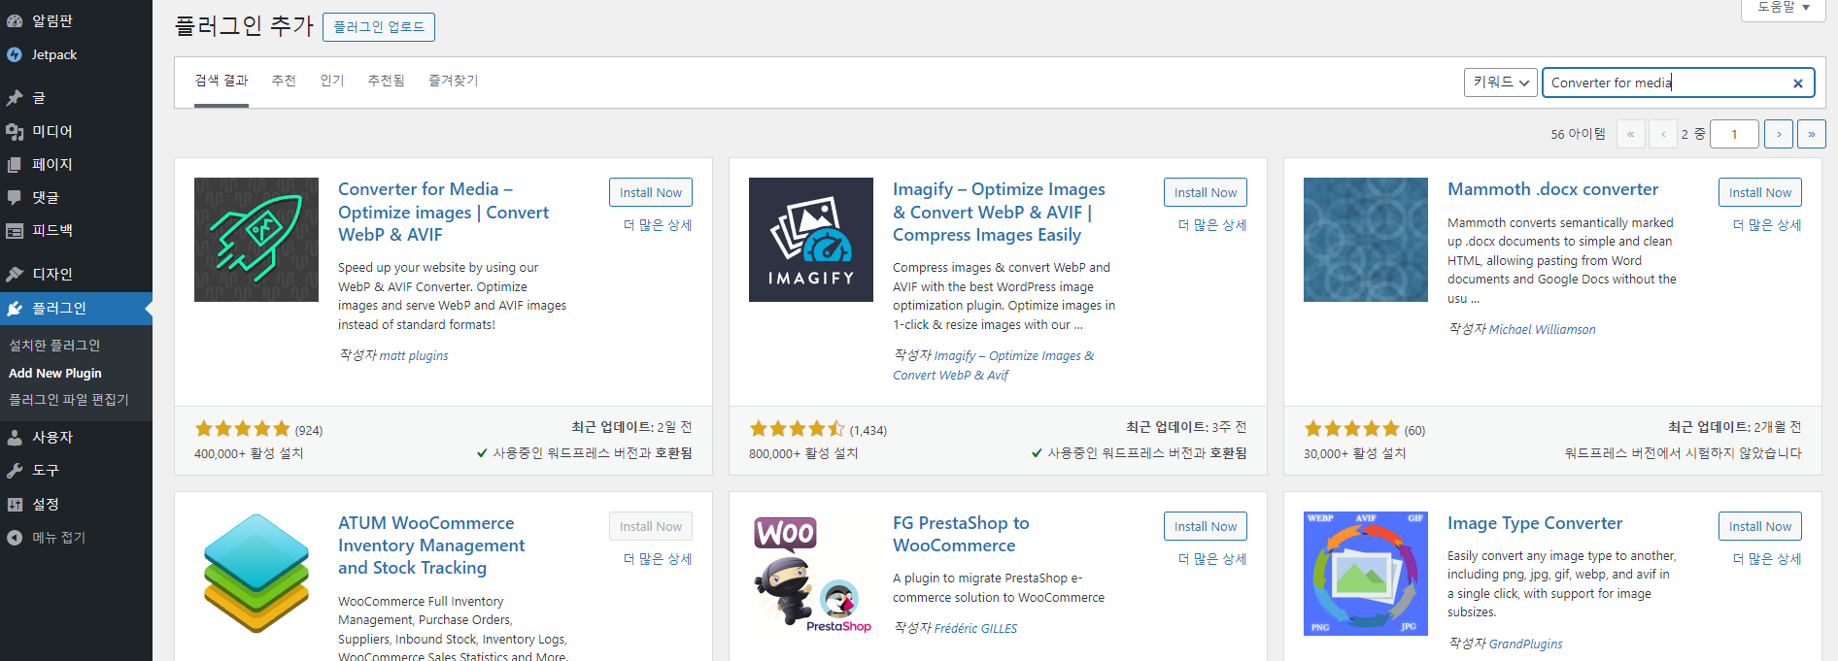Open 더 많은 상세 for Imagify

(1212, 225)
